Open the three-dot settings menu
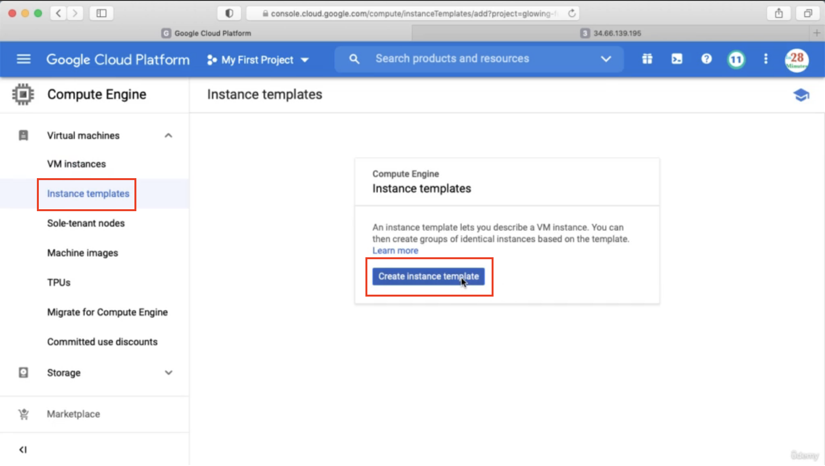Viewport: 825px width, 466px height. point(765,59)
